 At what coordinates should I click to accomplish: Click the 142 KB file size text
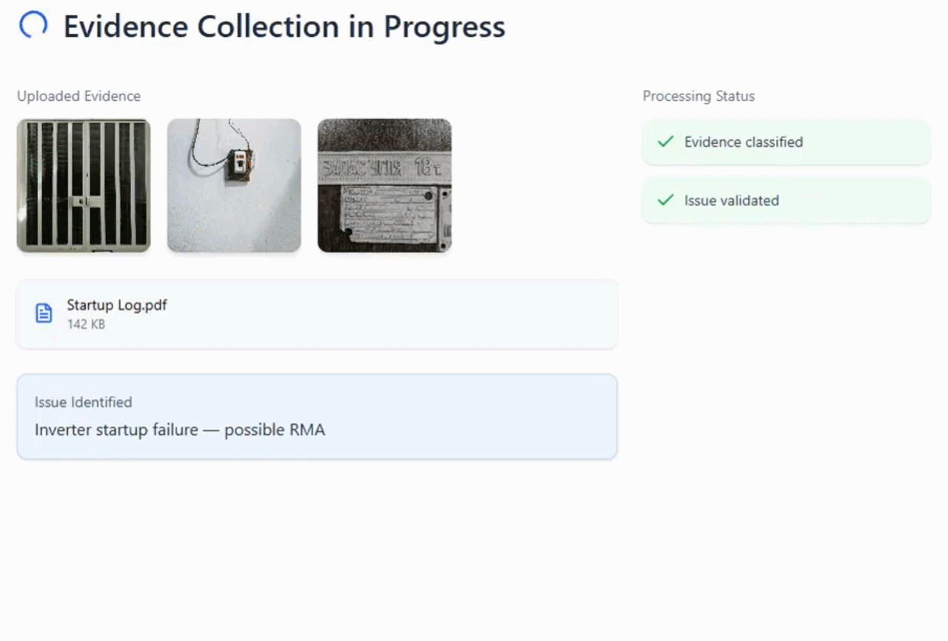coord(85,325)
